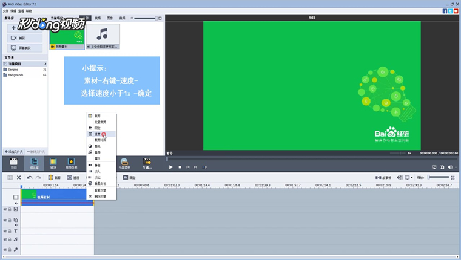Open the 查看 menu
The width and height of the screenshot is (461, 260).
pyautogui.click(x=21, y=11)
